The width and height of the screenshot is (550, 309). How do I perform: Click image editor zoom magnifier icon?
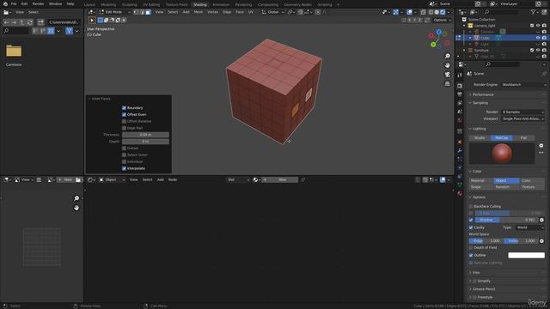click(x=76, y=198)
